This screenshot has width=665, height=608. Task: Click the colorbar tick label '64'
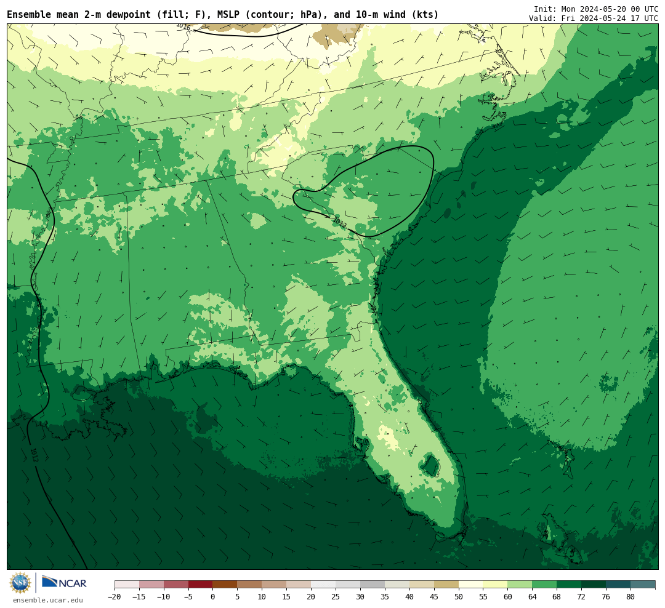coord(532,596)
